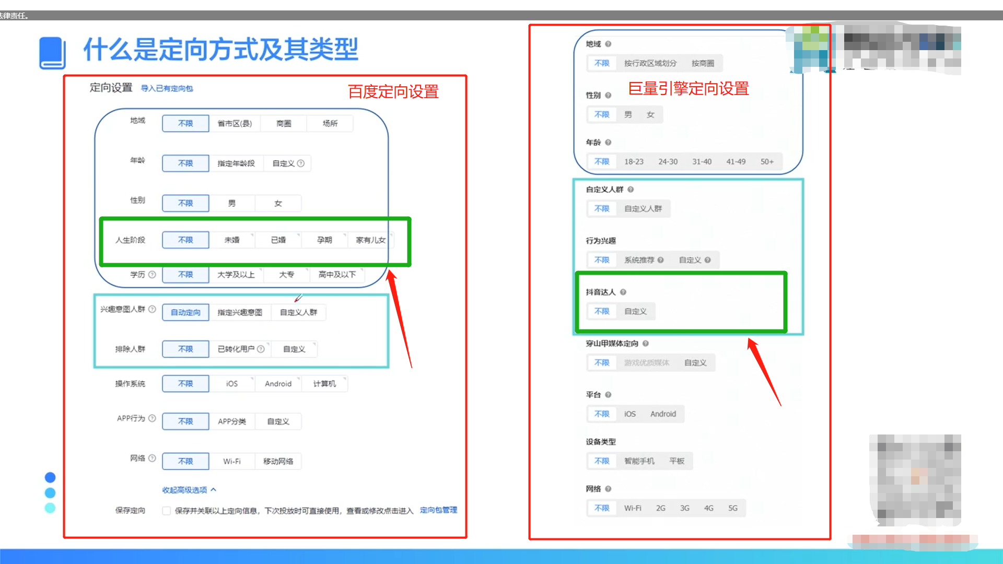The height and width of the screenshot is (564, 1003).
Task: Collapse advanced options via 收起高级选项
Action: point(189,490)
